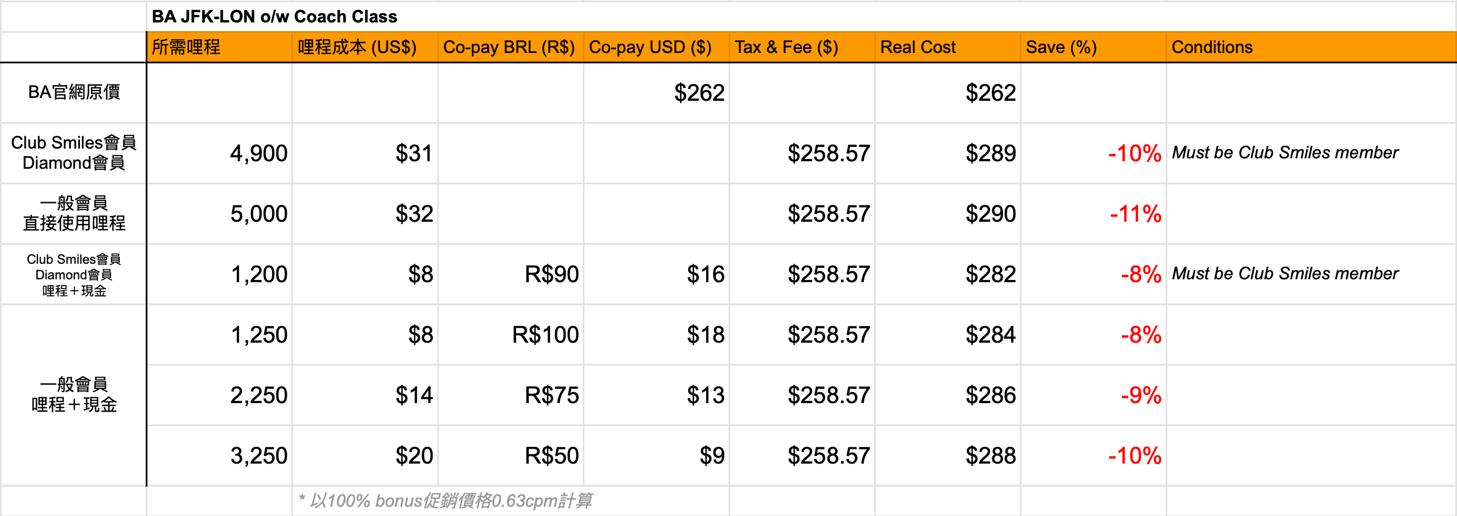1457x516 pixels.
Task: Select the Co-pay BRL (R$) header cell
Action: coord(510,47)
